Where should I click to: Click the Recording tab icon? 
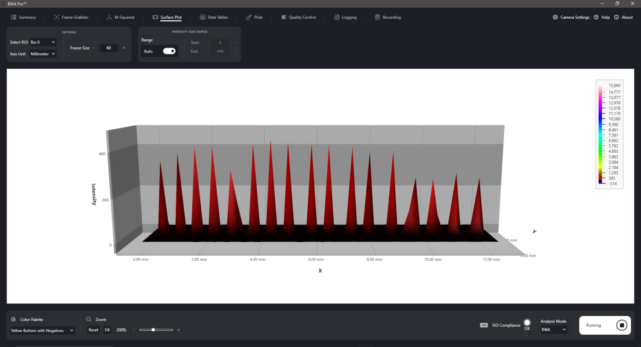click(x=377, y=17)
